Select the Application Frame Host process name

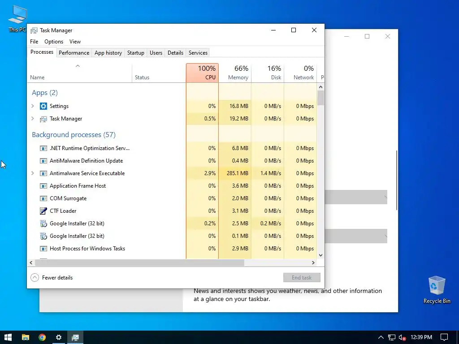[78, 186]
